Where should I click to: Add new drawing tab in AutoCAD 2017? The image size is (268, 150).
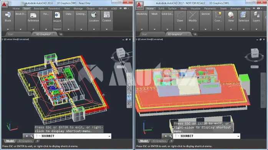coord(195,34)
